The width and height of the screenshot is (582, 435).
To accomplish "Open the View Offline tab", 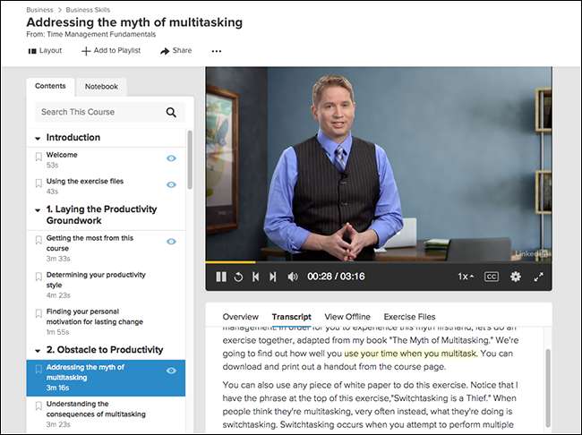I will coord(347,317).
